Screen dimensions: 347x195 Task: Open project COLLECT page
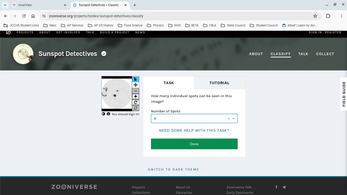325,54
